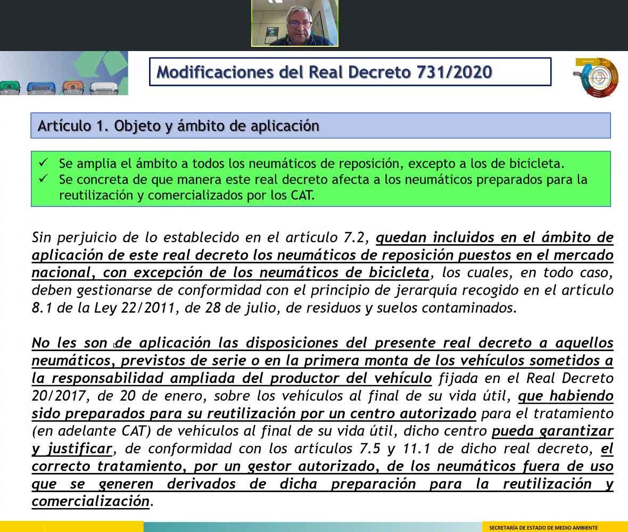Click the footer 'SECRETARÍA DE ESTADO DE MEDIO AMBIENTE'
The height and width of the screenshot is (532, 628).
(x=543, y=528)
